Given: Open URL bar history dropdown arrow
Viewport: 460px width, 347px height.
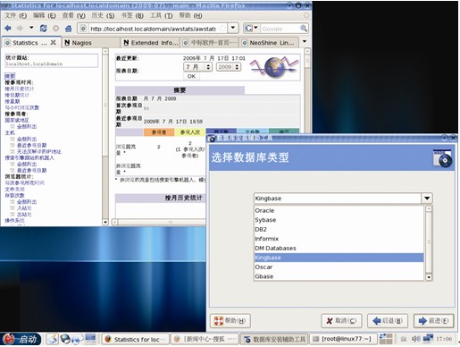Looking at the screenshot, I should 233,29.
